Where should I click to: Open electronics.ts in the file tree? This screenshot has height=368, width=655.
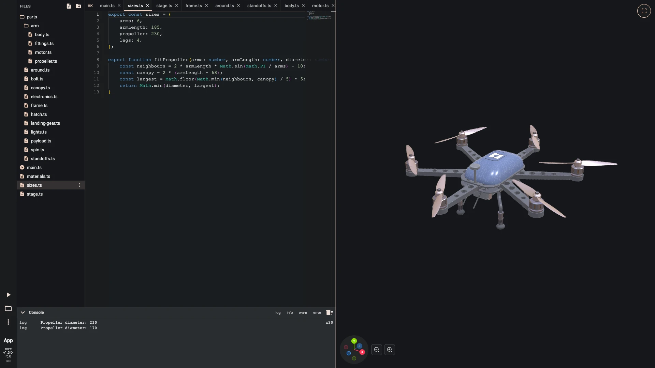coord(50,96)
